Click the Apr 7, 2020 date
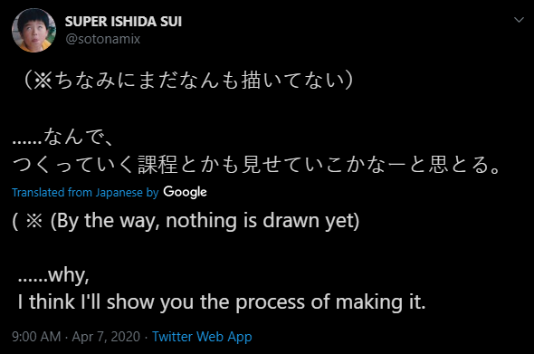534x354 pixels. point(106,337)
